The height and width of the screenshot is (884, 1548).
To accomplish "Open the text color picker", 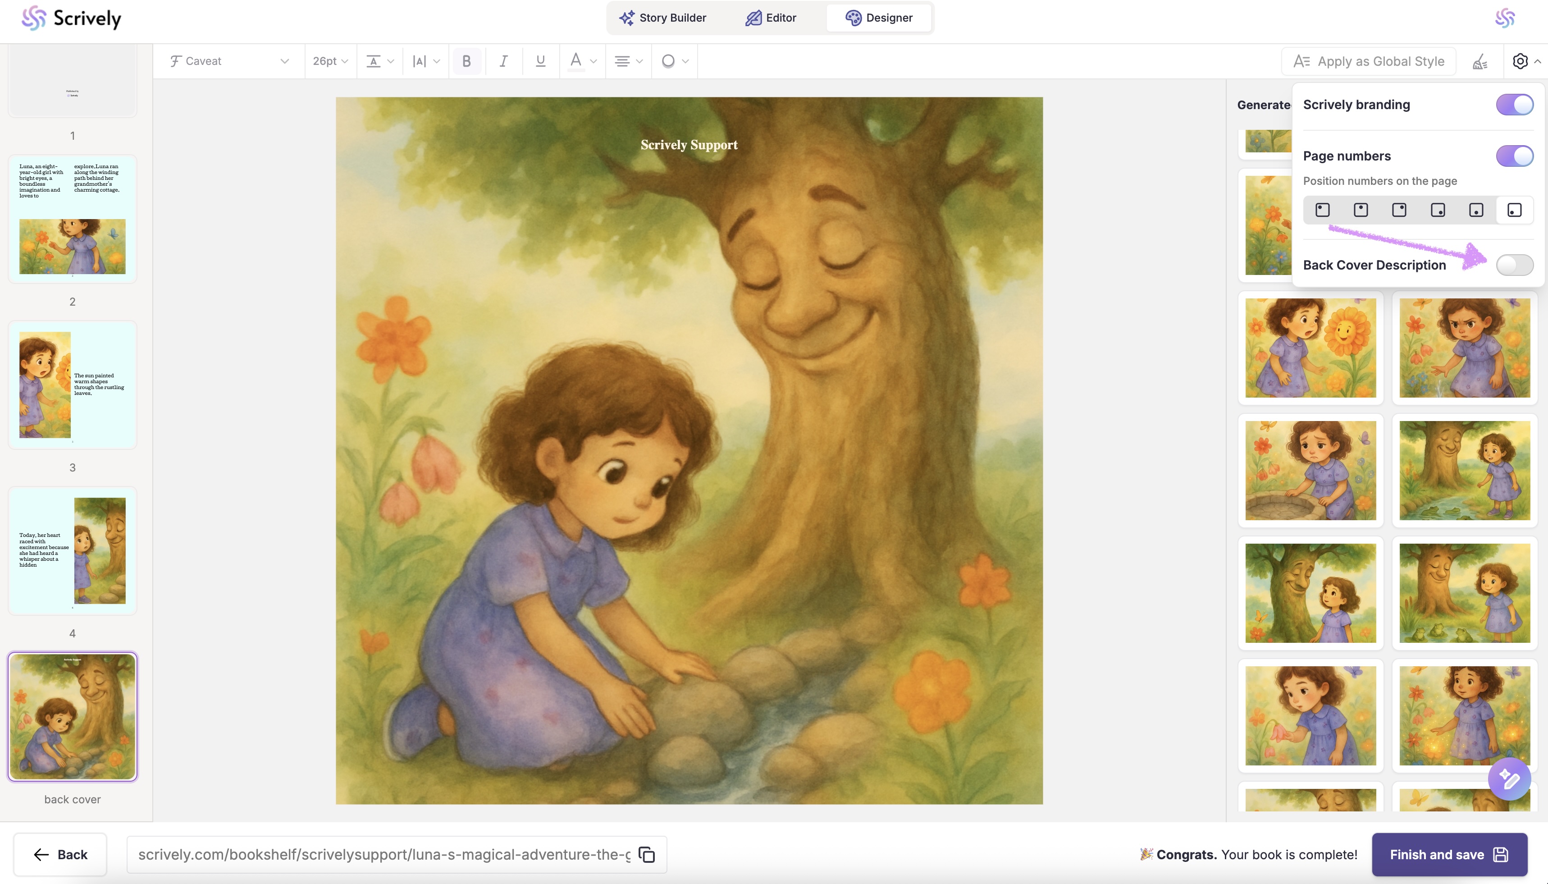I will click(582, 61).
